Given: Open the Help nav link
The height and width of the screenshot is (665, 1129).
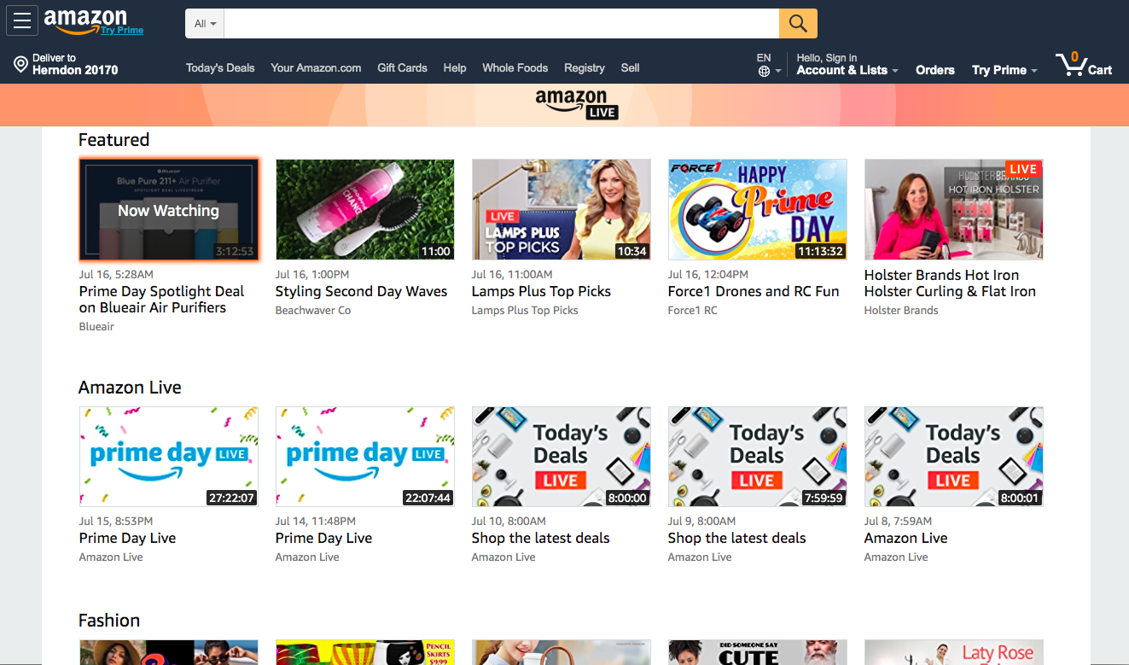Looking at the screenshot, I should pos(455,67).
